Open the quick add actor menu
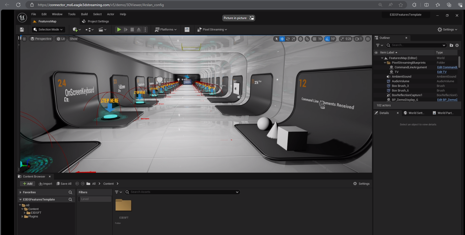The image size is (465, 235). pos(77,30)
